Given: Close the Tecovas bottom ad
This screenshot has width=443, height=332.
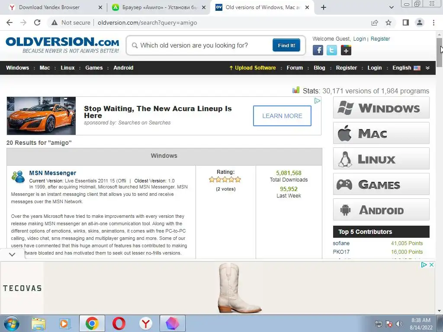Looking at the screenshot, I should tap(431, 265).
